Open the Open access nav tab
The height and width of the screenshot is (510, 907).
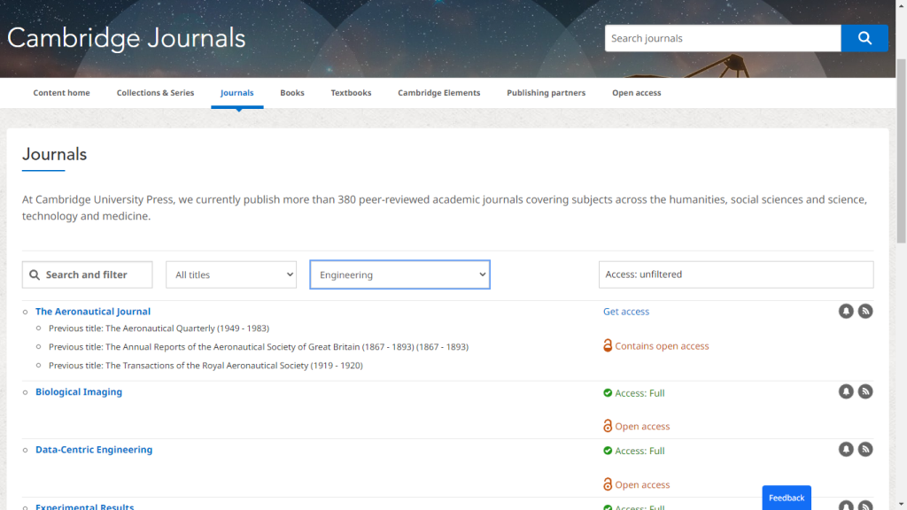(636, 92)
